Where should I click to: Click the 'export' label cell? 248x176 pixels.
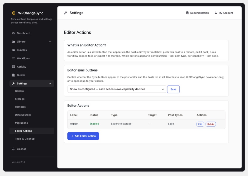pos(74,124)
